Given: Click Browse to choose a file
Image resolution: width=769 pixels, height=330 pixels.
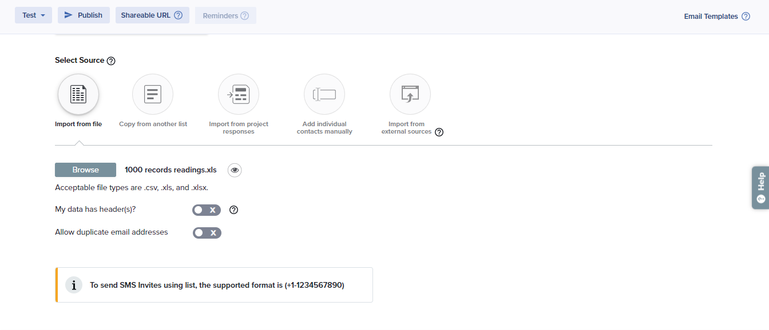Looking at the screenshot, I should (x=85, y=170).
